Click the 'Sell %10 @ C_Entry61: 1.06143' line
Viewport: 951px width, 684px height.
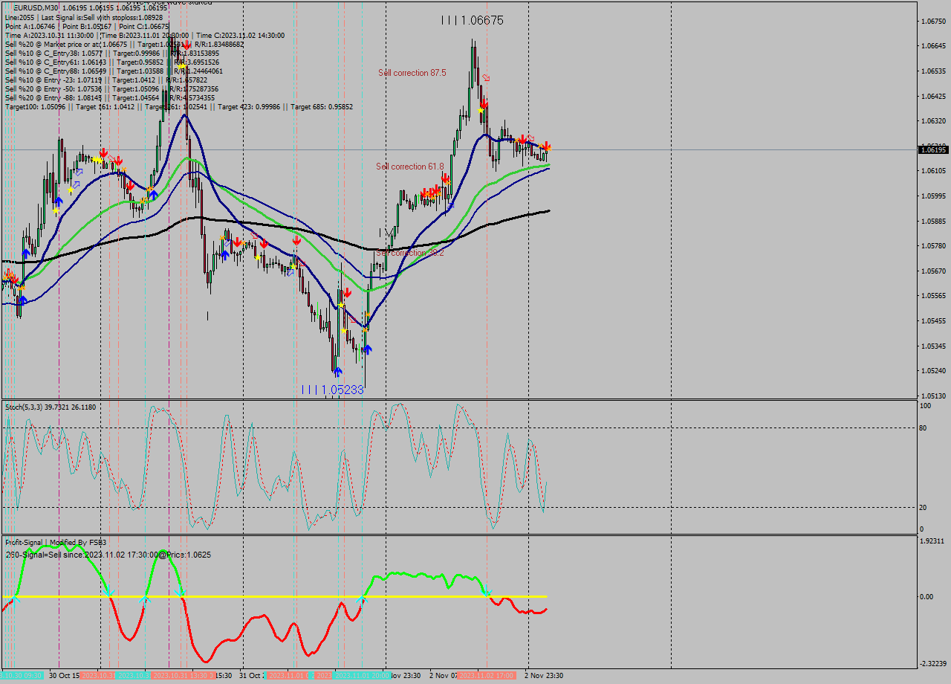112,62
